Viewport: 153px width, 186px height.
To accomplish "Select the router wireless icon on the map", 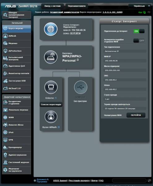I will [51, 57].
